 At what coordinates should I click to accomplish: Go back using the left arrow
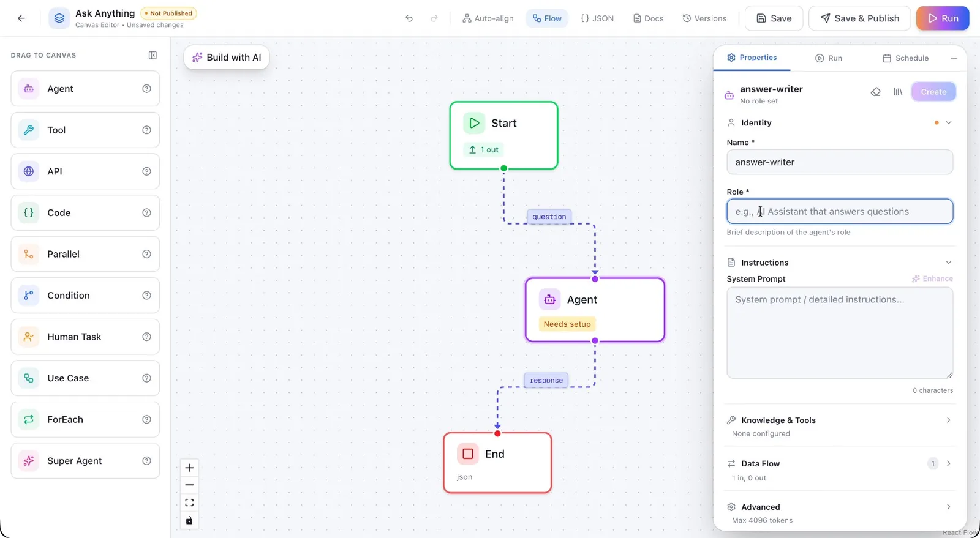[x=21, y=18]
